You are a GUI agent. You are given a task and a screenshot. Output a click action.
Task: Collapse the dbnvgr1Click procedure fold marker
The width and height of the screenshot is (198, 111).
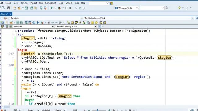coord(16,31)
